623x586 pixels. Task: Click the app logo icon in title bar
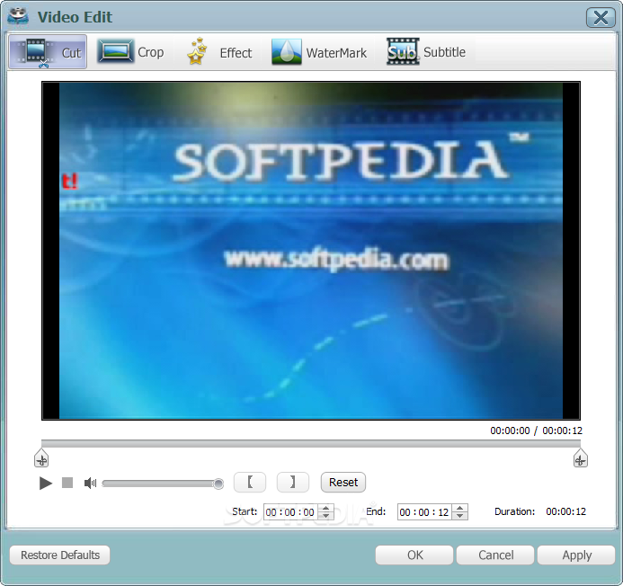click(18, 17)
